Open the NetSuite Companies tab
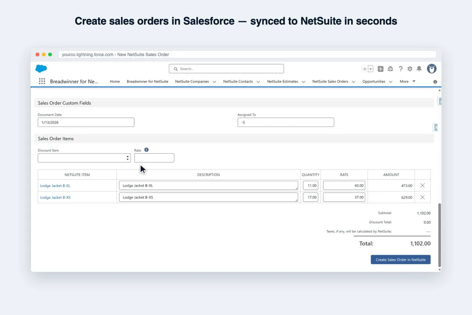This screenshot has height=315, width=472. (x=192, y=82)
